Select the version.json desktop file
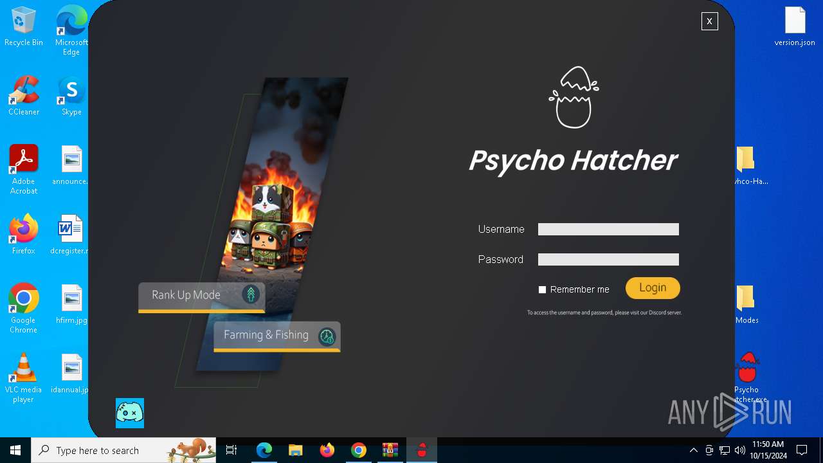 [x=795, y=27]
